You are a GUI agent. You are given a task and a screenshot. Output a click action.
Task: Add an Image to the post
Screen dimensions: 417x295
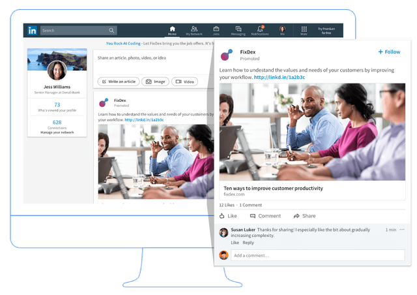pyautogui.click(x=155, y=82)
